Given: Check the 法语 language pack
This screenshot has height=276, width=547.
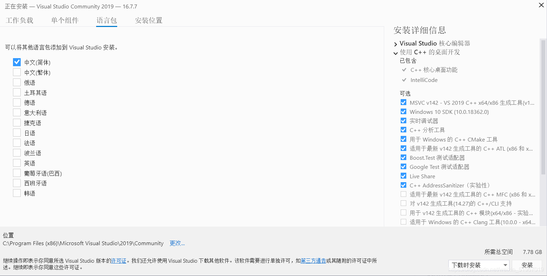Looking at the screenshot, I should pyautogui.click(x=17, y=143).
